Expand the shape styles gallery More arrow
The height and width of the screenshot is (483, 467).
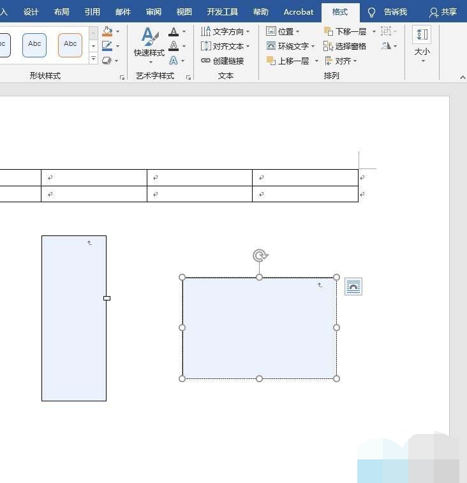click(94, 59)
